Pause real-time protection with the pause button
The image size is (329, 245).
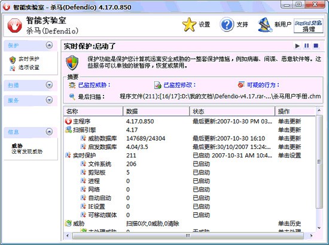pyautogui.click(x=306, y=45)
